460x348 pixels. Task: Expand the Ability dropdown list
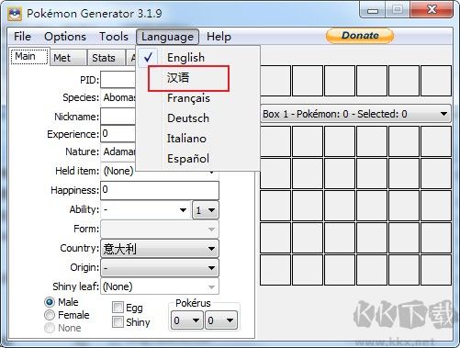click(145, 210)
